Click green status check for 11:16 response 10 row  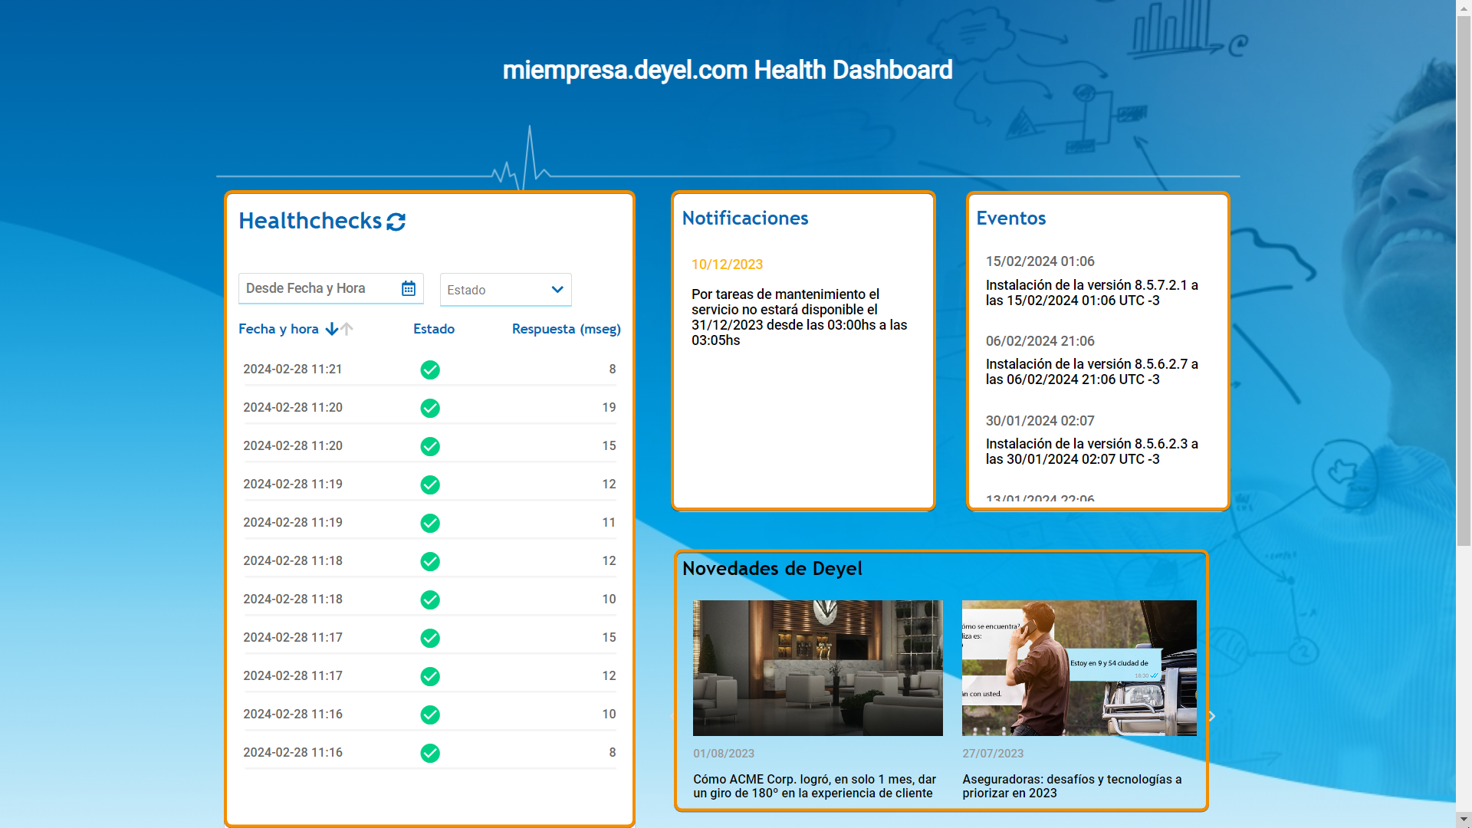click(x=430, y=715)
